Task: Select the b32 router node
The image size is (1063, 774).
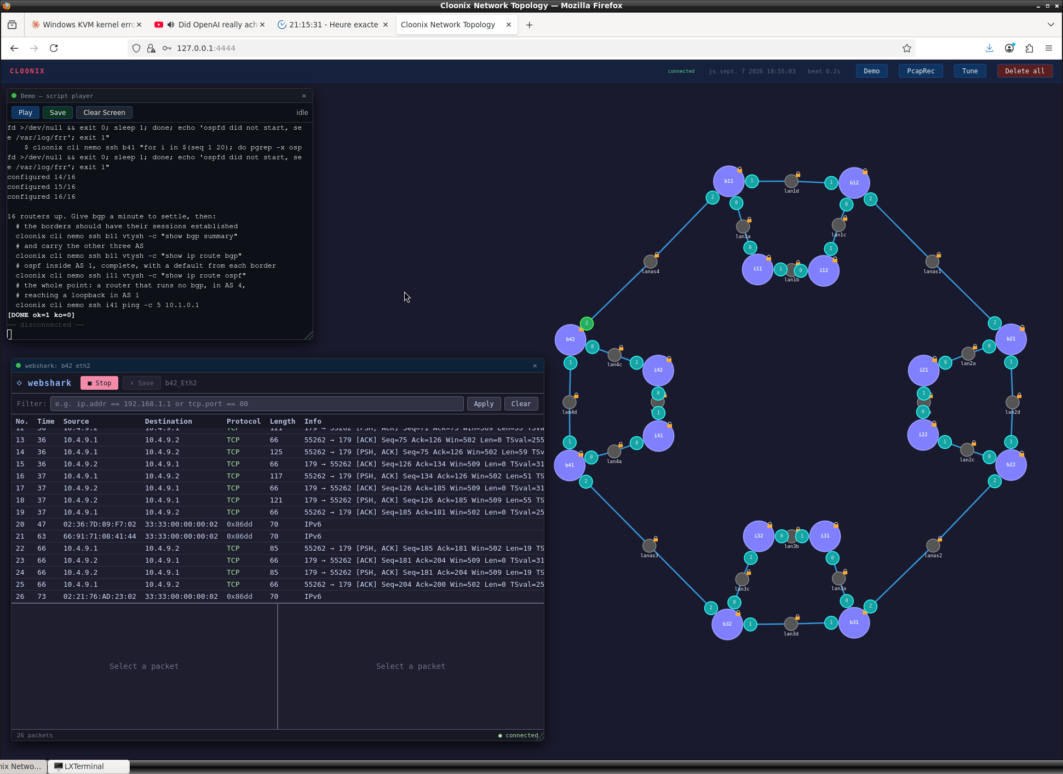Action: point(727,624)
